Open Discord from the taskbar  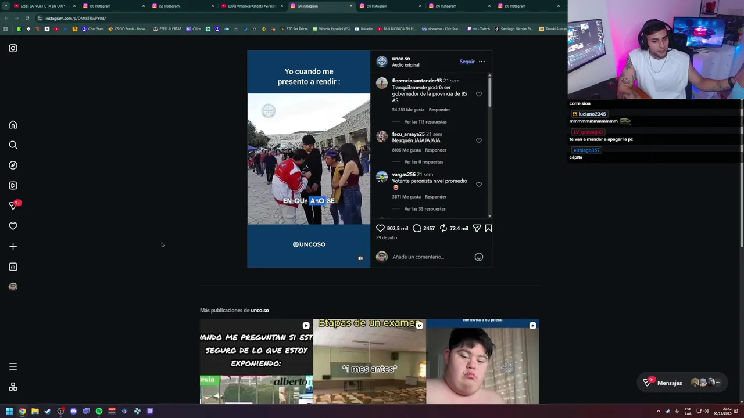click(73, 411)
